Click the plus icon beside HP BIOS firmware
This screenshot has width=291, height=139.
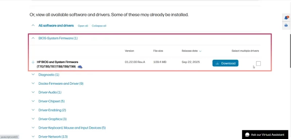point(33,62)
